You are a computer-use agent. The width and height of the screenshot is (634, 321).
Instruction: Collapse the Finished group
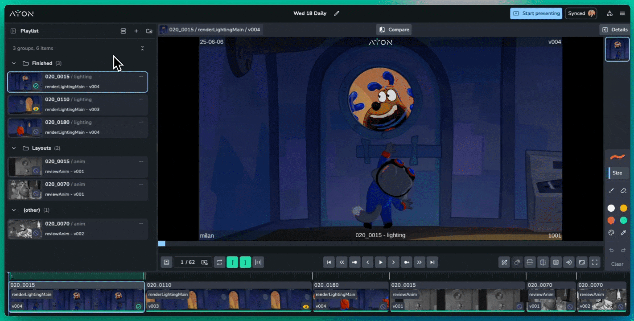[x=14, y=63]
